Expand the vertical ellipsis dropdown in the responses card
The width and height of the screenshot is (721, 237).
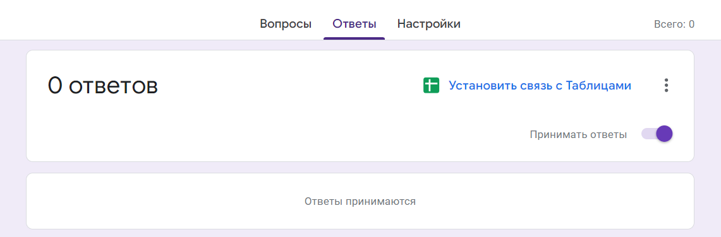[x=666, y=85]
